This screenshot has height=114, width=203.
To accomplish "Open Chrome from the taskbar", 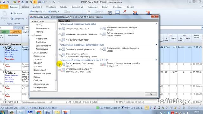I will pos(39,112).
